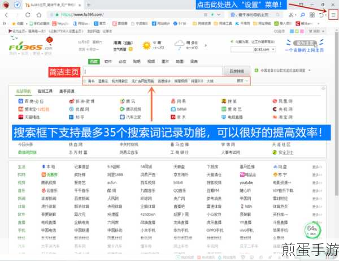Open the 5118 bookmark in bookmarks bar
The width and height of the screenshot is (339, 261).
(x=180, y=23)
